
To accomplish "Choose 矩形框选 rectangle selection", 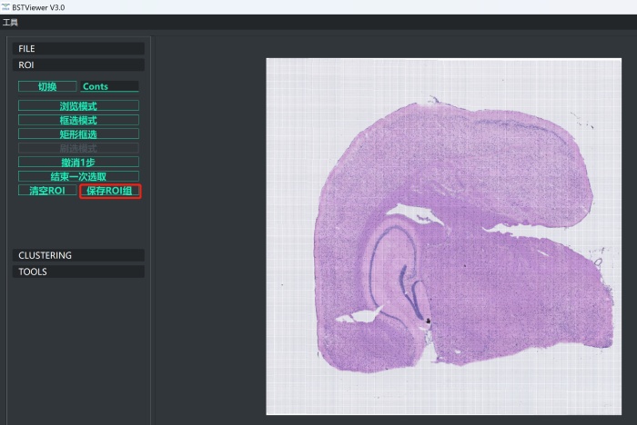I will [78, 133].
